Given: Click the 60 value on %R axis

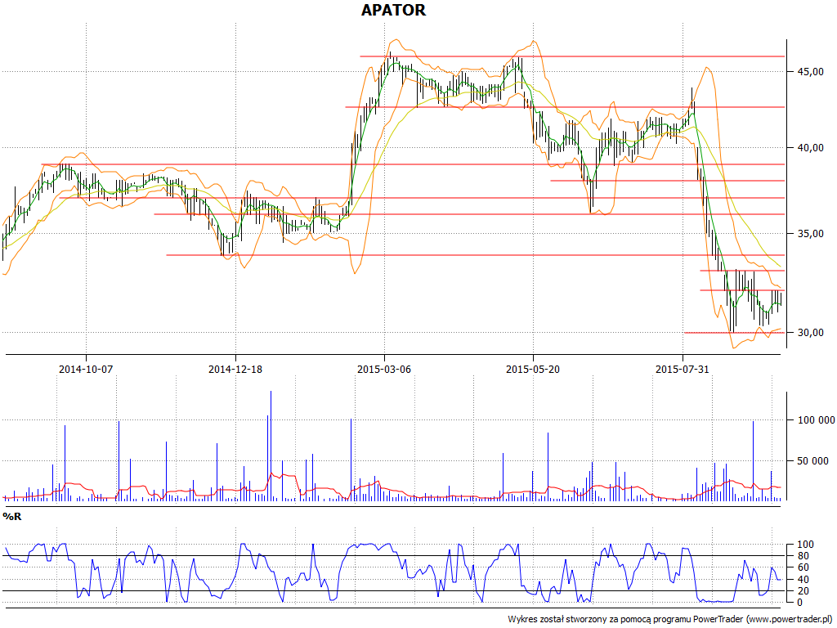Looking at the screenshot, I should pyautogui.click(x=803, y=567).
